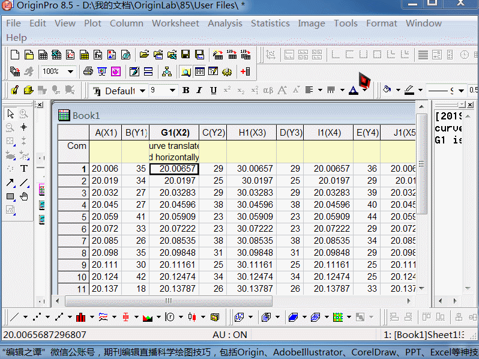Viewport: 479px width, 359px height.
Task: Open the Default font dropdown
Action: pos(142,91)
